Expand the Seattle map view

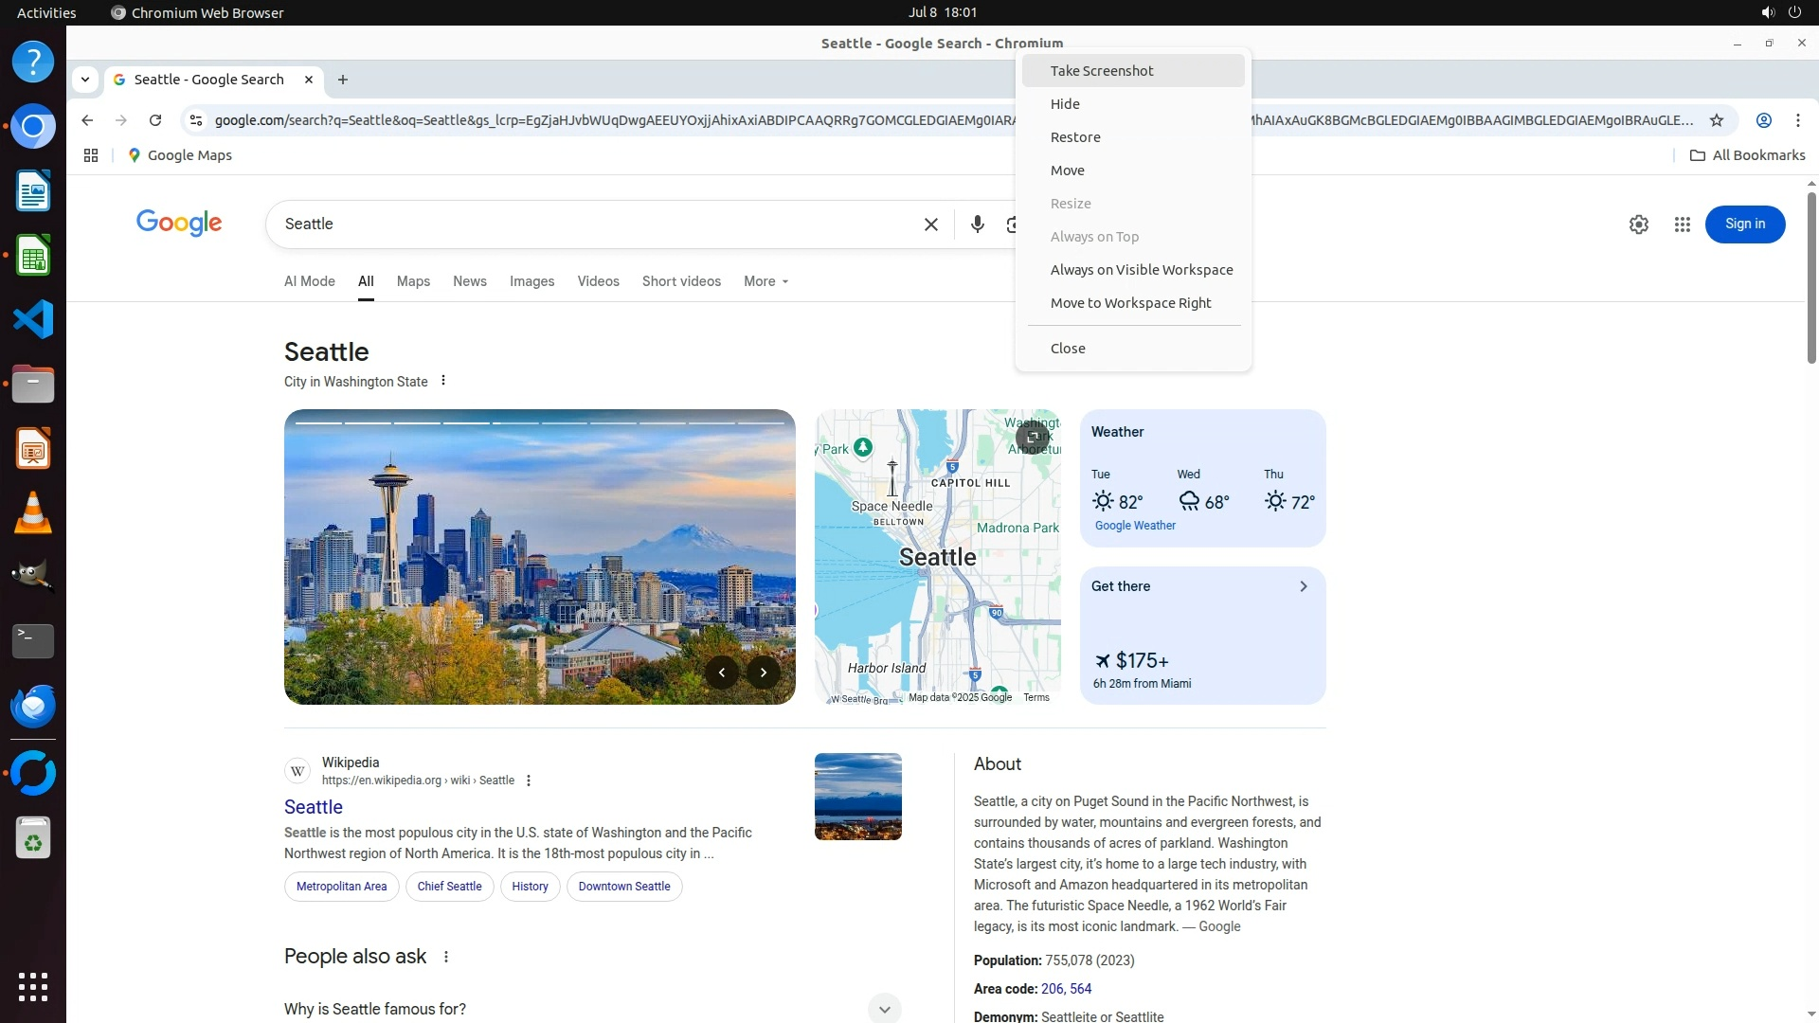click(x=1032, y=438)
